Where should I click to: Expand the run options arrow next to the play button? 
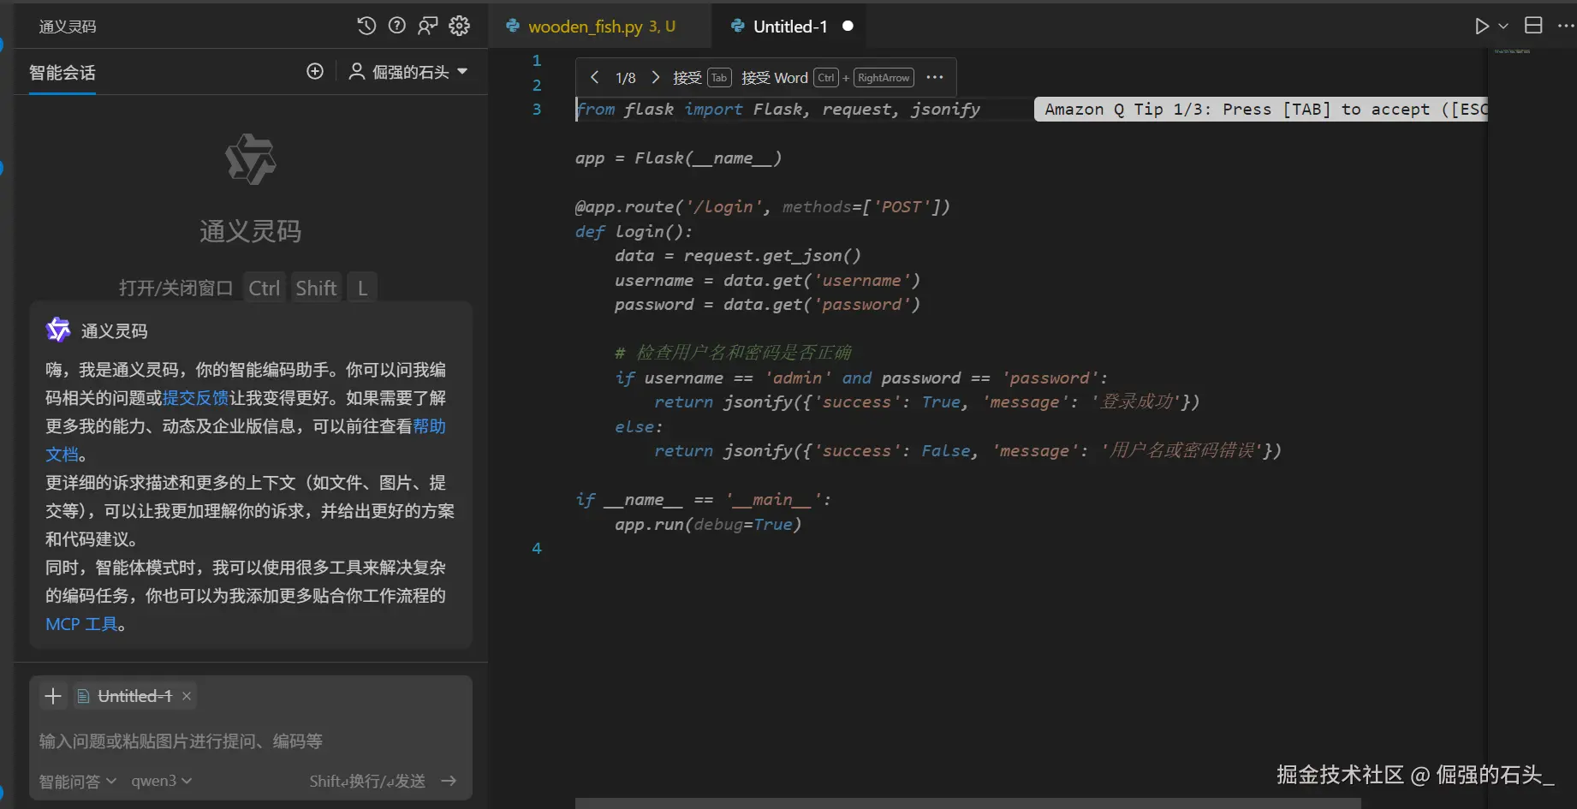click(1503, 27)
